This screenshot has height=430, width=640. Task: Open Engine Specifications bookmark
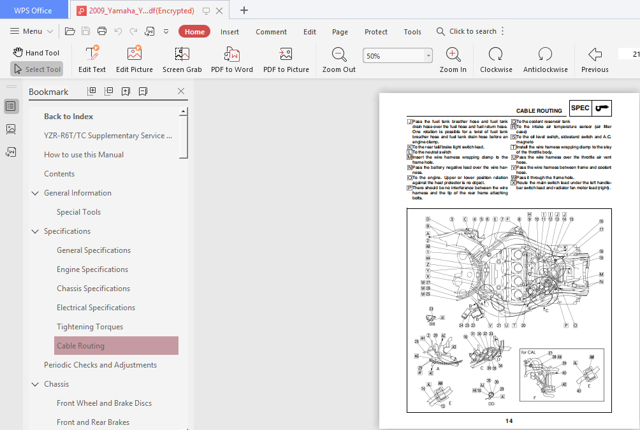(92, 269)
